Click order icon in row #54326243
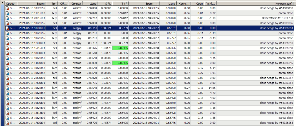The image size is (296, 126). [x=7, y=43]
